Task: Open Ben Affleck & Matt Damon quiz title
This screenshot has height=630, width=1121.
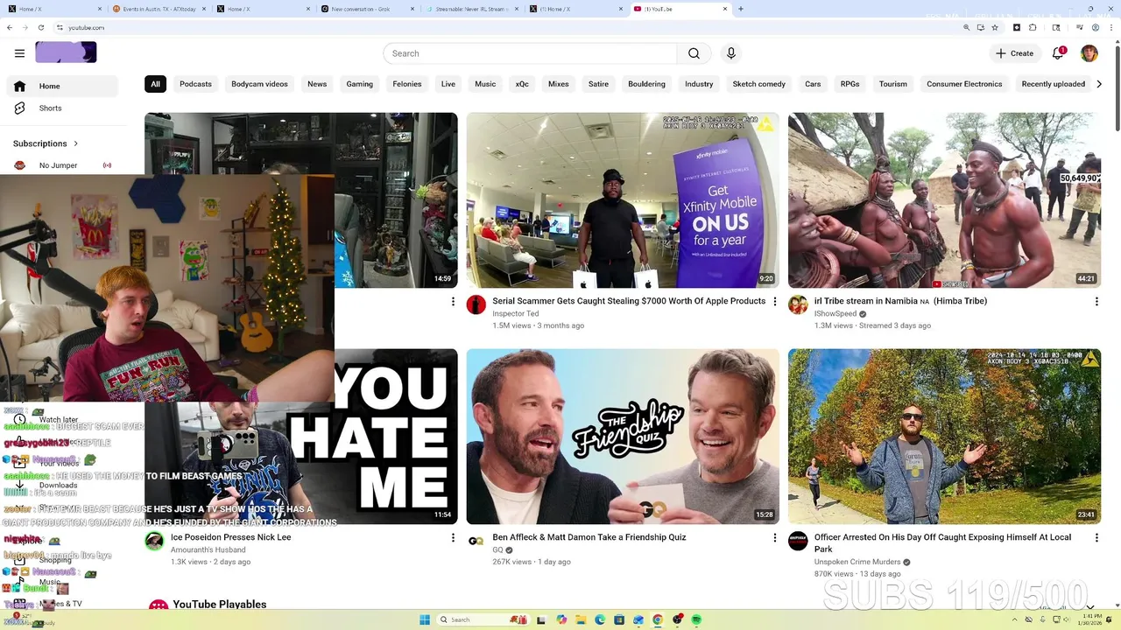Action: (x=589, y=537)
